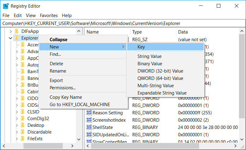Image resolution: width=246 pixels, height=150 pixels.
Task: Click the ShellState binary value icon
Action: tap(89, 127)
